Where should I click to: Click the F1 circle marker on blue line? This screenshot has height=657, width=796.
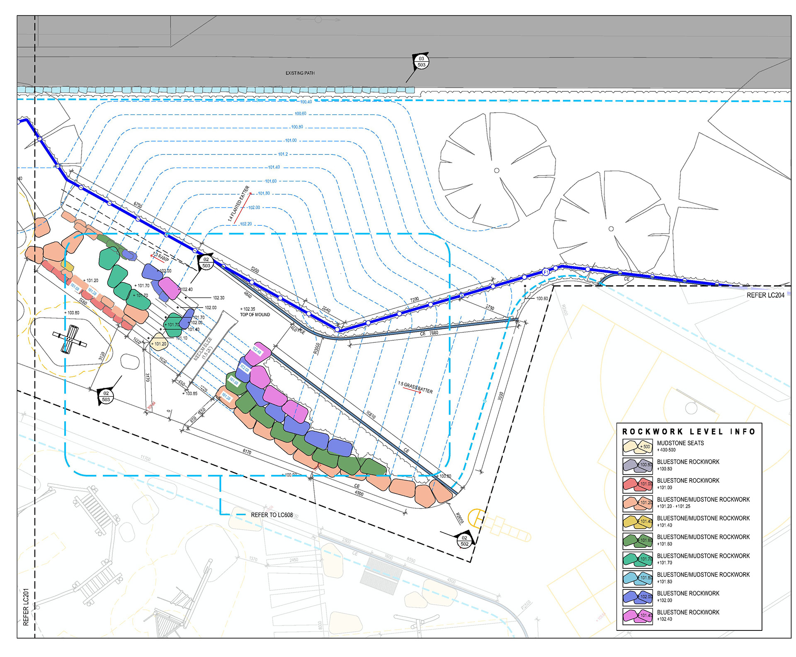tap(546, 272)
